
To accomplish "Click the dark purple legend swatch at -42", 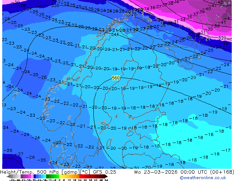I will pyautogui.click(x=22, y=177).
